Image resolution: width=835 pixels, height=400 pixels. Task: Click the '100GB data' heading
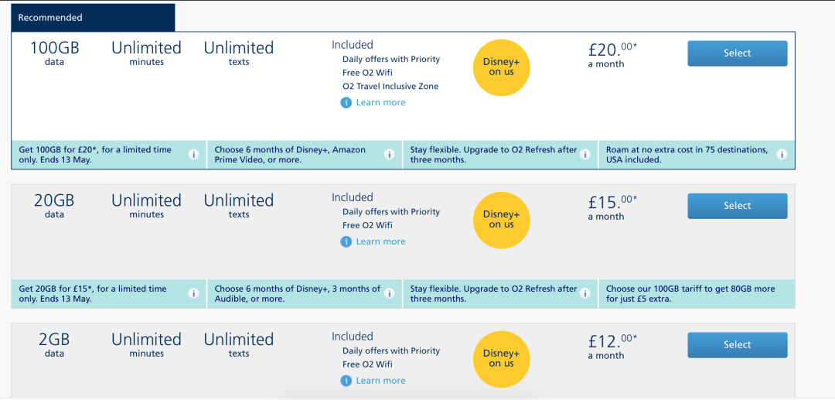pyautogui.click(x=54, y=53)
